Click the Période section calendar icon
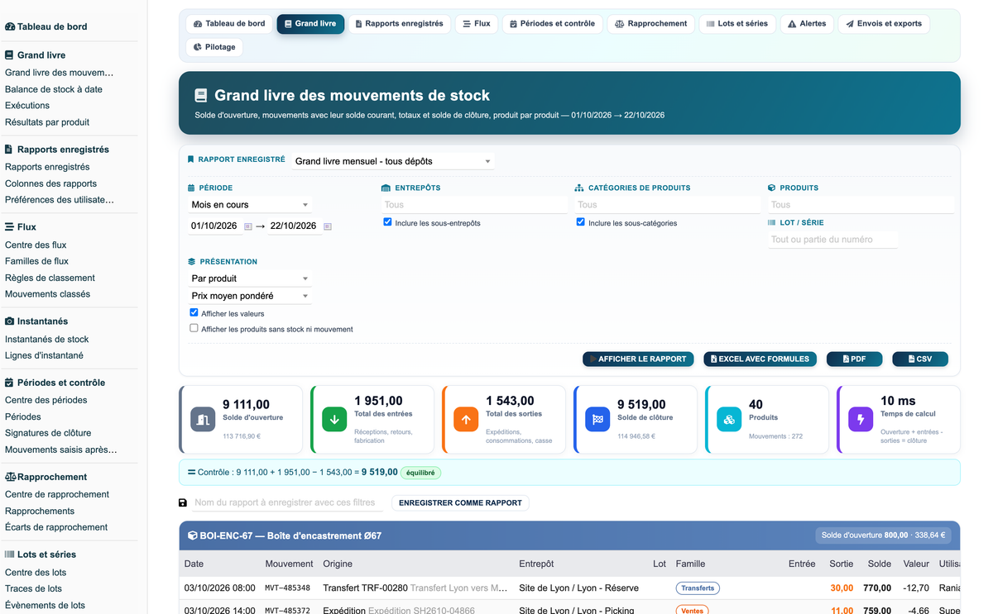The height and width of the screenshot is (614, 993). (x=191, y=188)
